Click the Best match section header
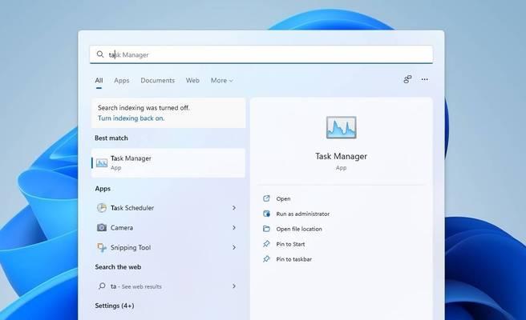Viewport: 526px width, 320px height. tap(111, 138)
